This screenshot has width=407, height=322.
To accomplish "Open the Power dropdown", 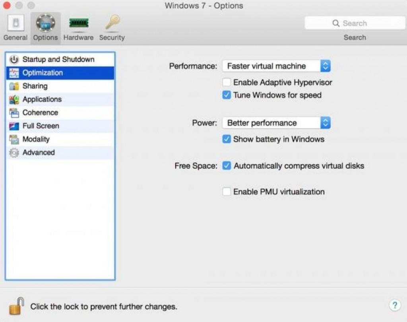I will coord(277,123).
